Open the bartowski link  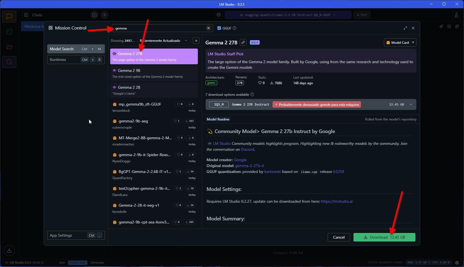(x=272, y=172)
